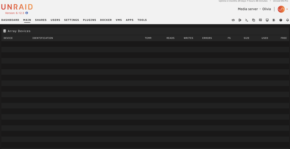Click the SIZE column header
Viewport: 290px width, 149px height.
click(246, 38)
